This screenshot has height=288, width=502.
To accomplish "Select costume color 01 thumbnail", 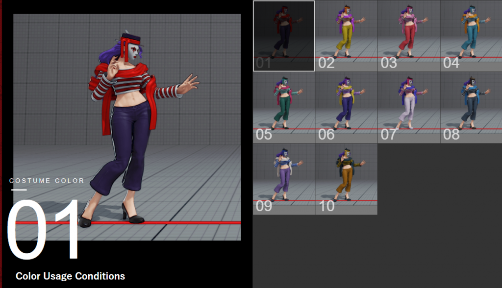I will (x=284, y=36).
